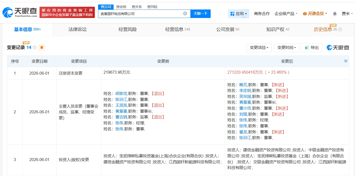Image resolution: width=355 pixels, height=176 pixels.
Task: Click the 导出 export button
Action: tap(312, 48)
